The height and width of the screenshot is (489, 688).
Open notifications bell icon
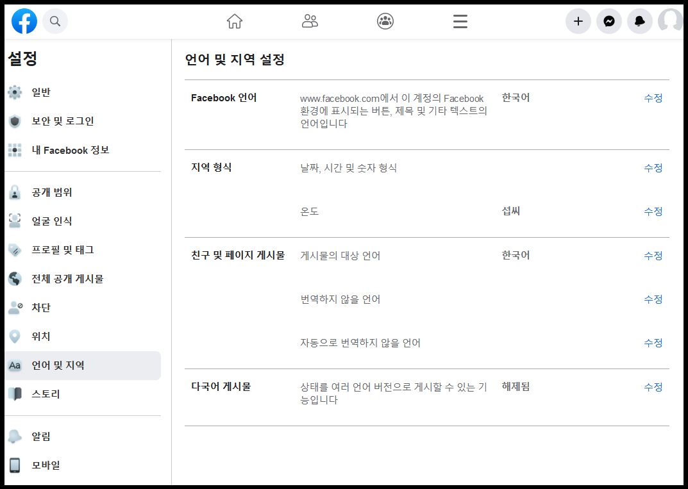(x=640, y=21)
